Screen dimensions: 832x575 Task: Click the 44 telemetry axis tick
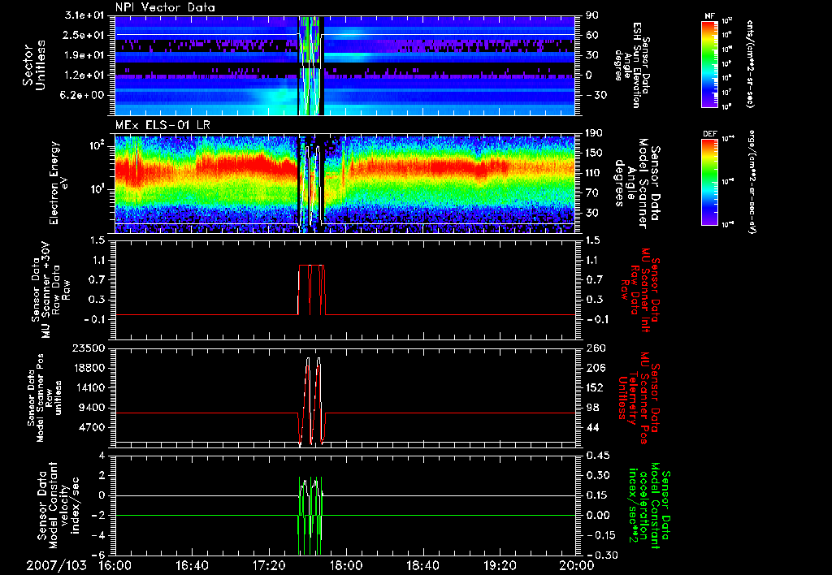coord(592,427)
